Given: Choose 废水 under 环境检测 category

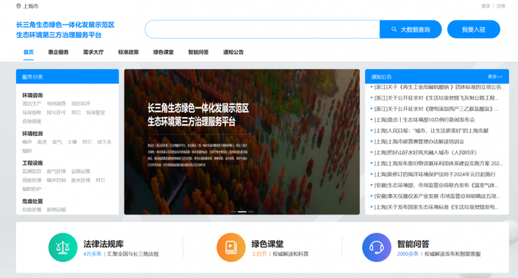Looking at the screenshot, I should click(x=42, y=142).
